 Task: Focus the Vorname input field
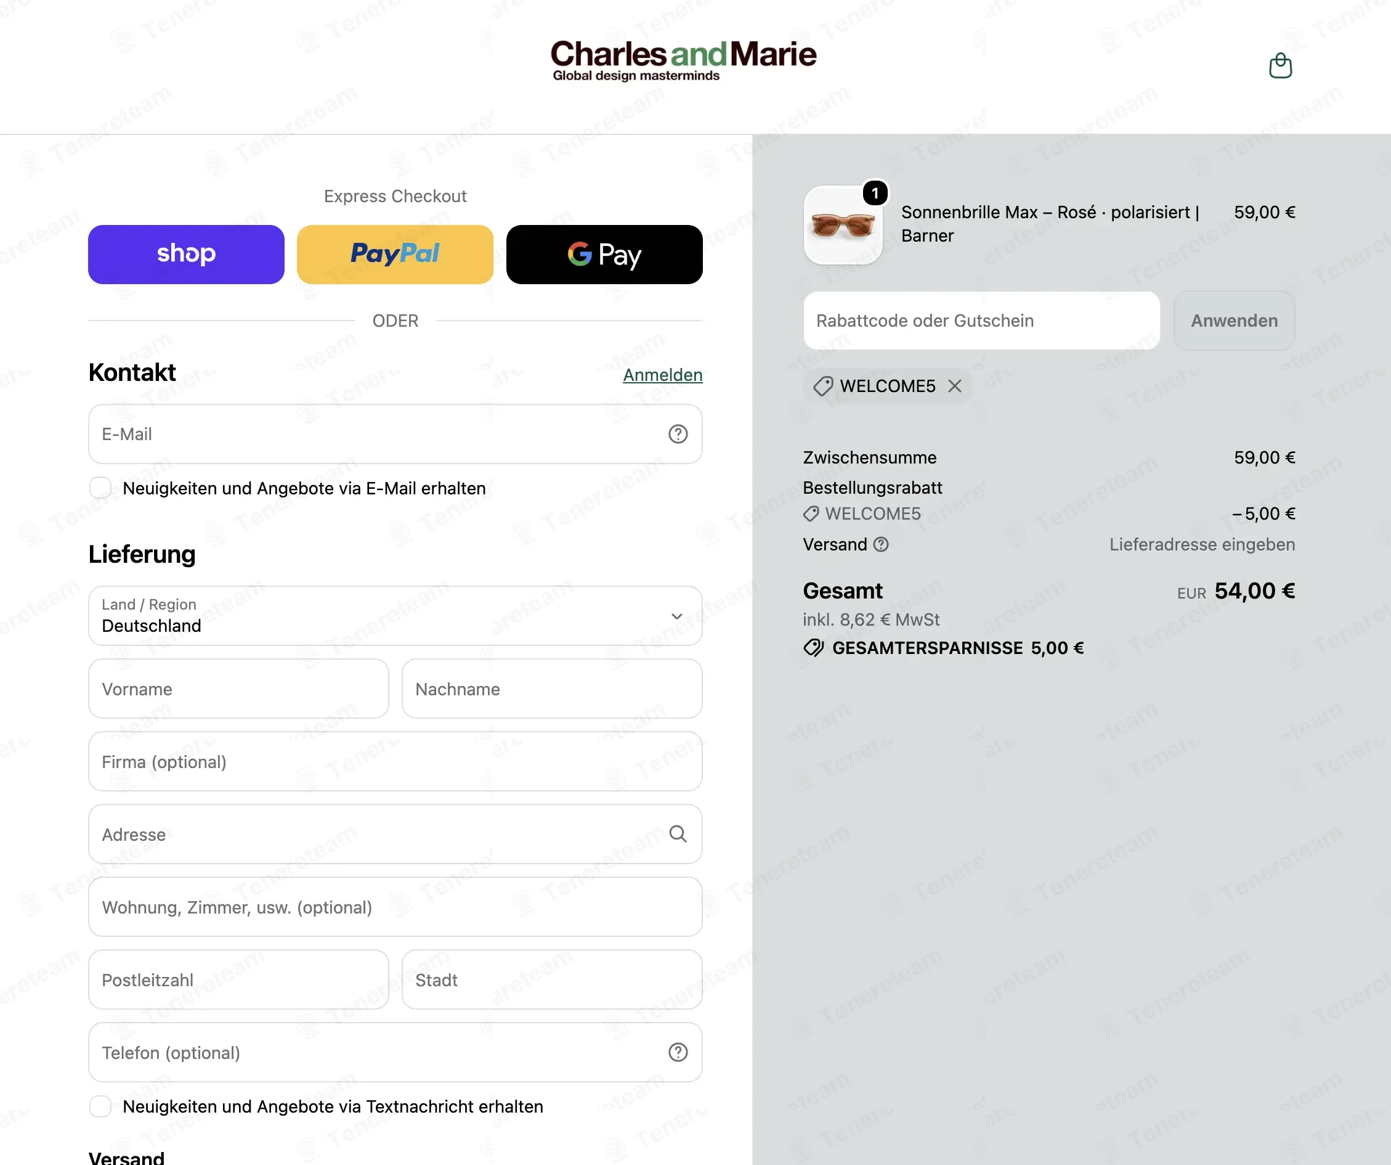pyautogui.click(x=238, y=689)
